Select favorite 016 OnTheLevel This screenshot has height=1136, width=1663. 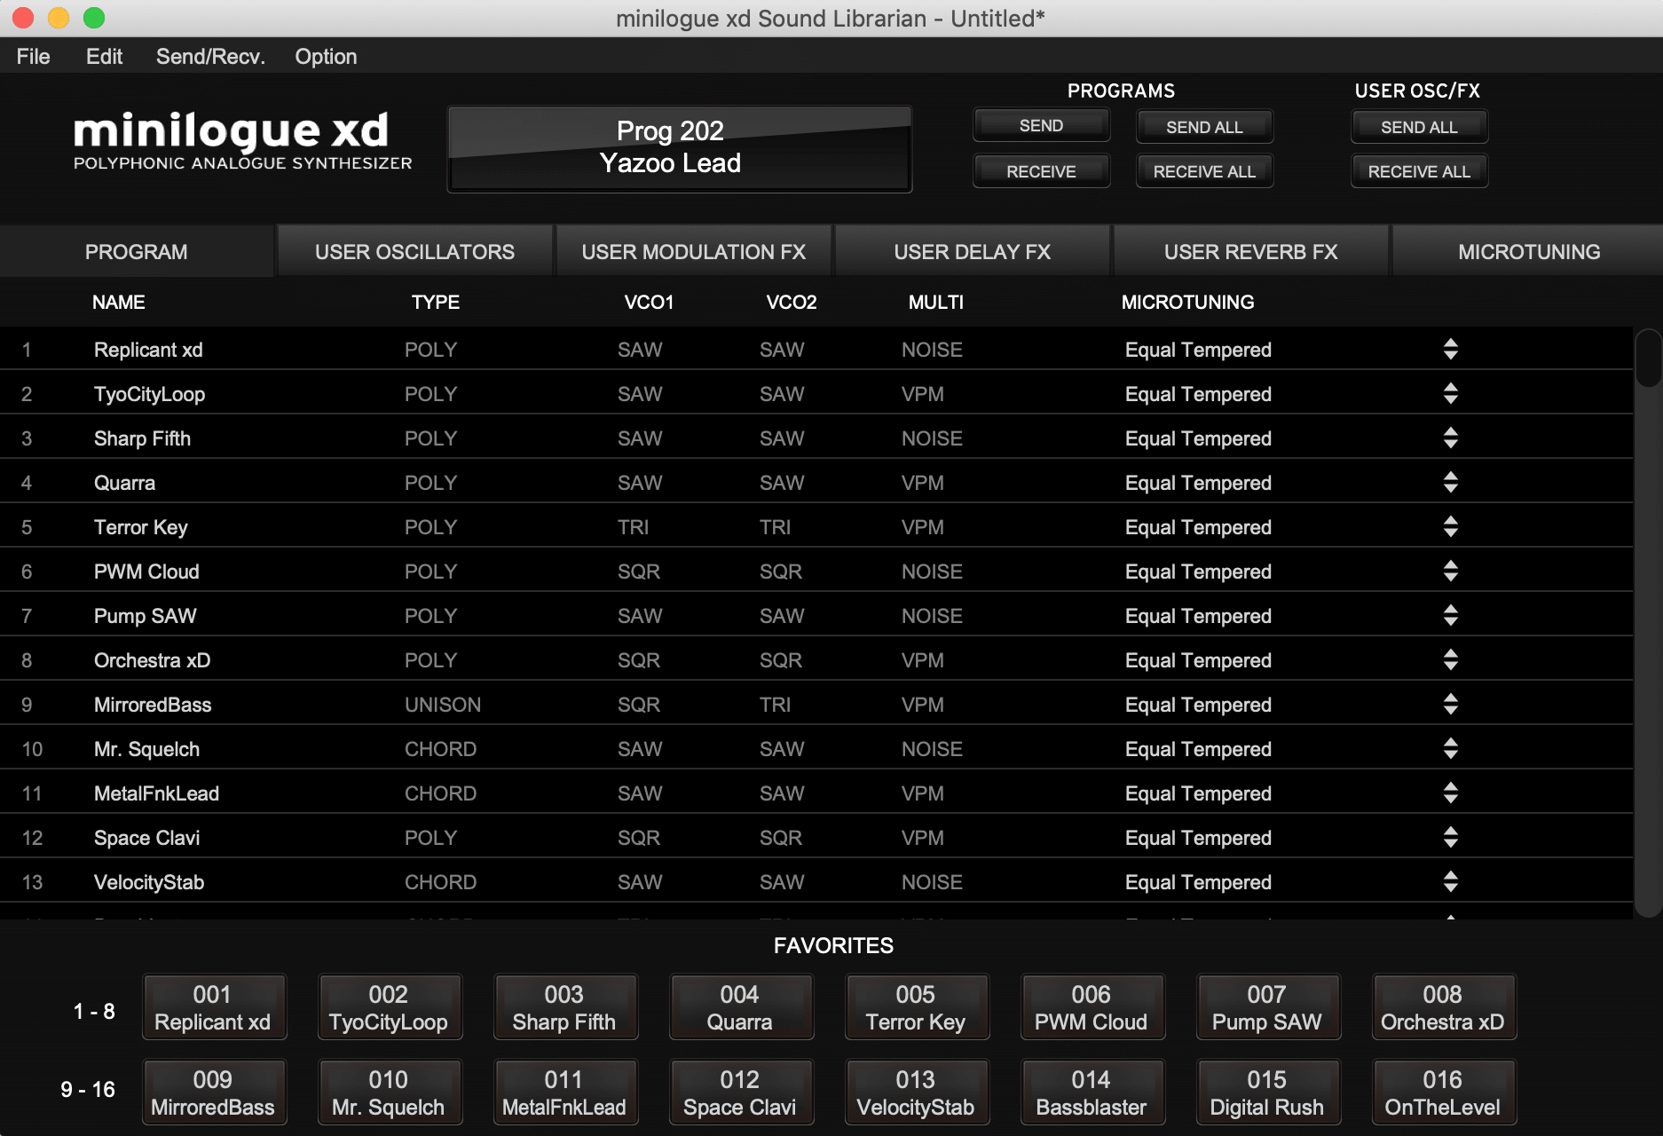1443,1093
